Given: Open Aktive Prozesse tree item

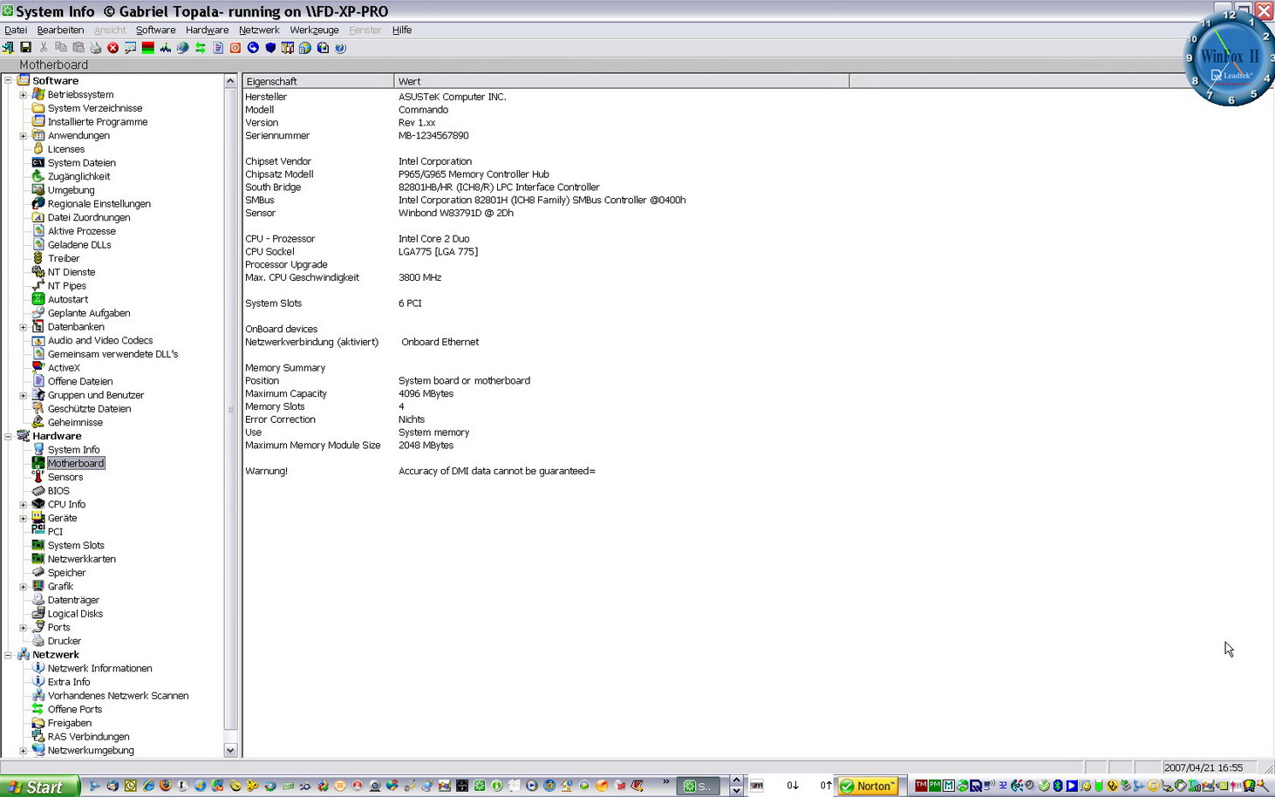Looking at the screenshot, I should coord(81,231).
